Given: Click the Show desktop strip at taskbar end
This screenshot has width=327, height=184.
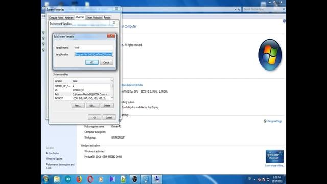Looking at the screenshot, I should point(285,179).
